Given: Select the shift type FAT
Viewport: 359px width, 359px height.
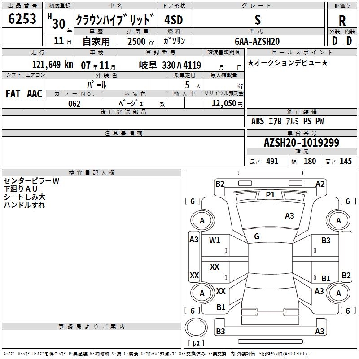Looking at the screenshot, I should 13,94.
